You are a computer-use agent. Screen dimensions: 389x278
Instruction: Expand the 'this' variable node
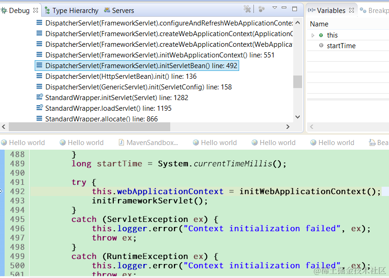point(313,35)
